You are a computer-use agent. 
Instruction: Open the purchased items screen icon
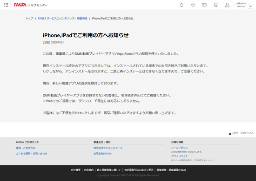(204, 5)
